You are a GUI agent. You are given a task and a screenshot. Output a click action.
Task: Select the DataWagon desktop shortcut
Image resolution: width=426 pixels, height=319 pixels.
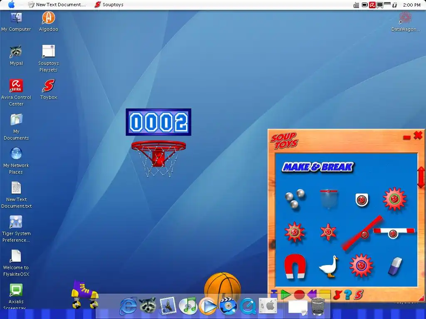(405, 22)
